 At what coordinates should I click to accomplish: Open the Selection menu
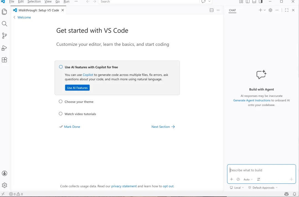(34, 2)
